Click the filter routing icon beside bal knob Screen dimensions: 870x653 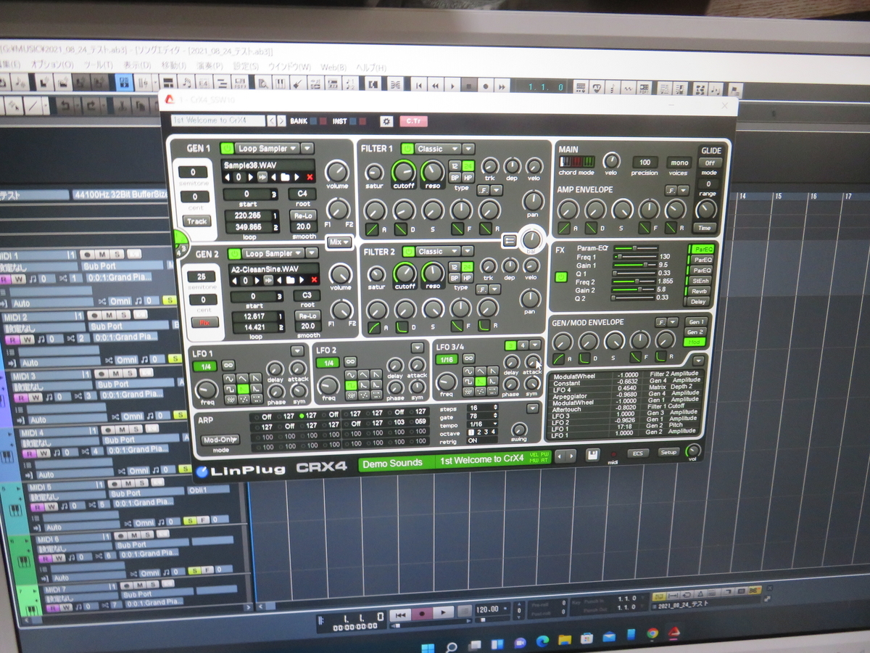[x=509, y=239]
